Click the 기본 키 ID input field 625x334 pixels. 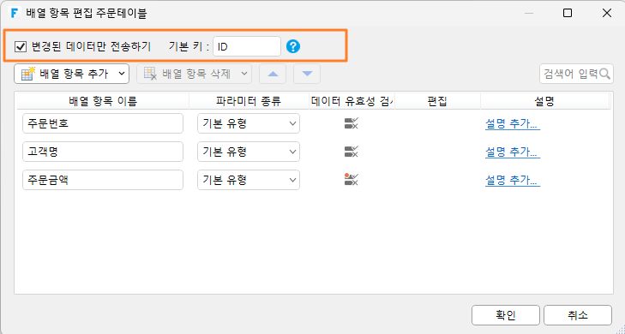coord(247,46)
